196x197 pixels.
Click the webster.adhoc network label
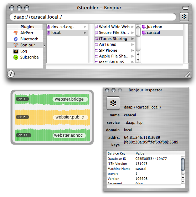(x=69, y=135)
